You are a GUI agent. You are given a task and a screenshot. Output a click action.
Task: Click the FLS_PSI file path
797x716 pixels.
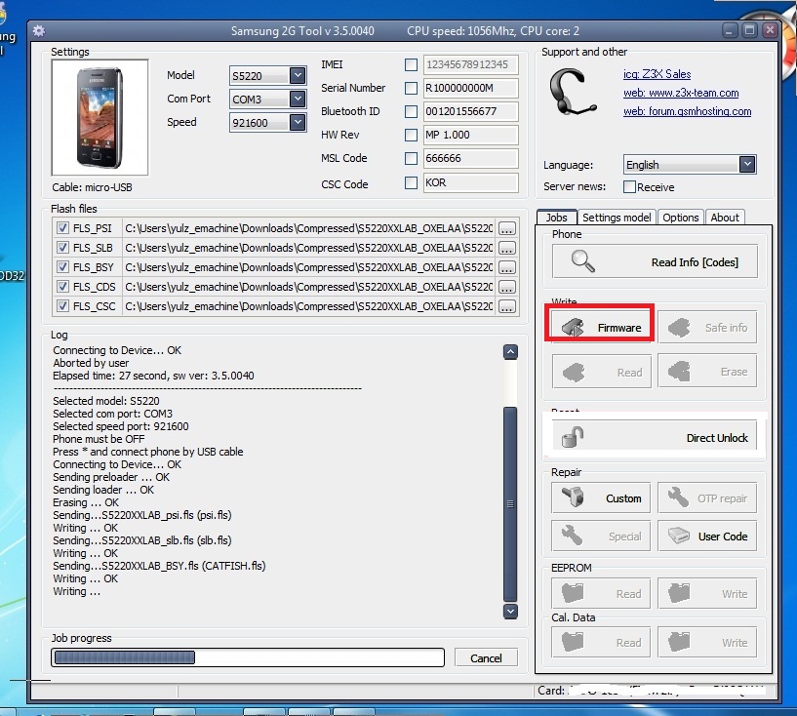pos(309,228)
